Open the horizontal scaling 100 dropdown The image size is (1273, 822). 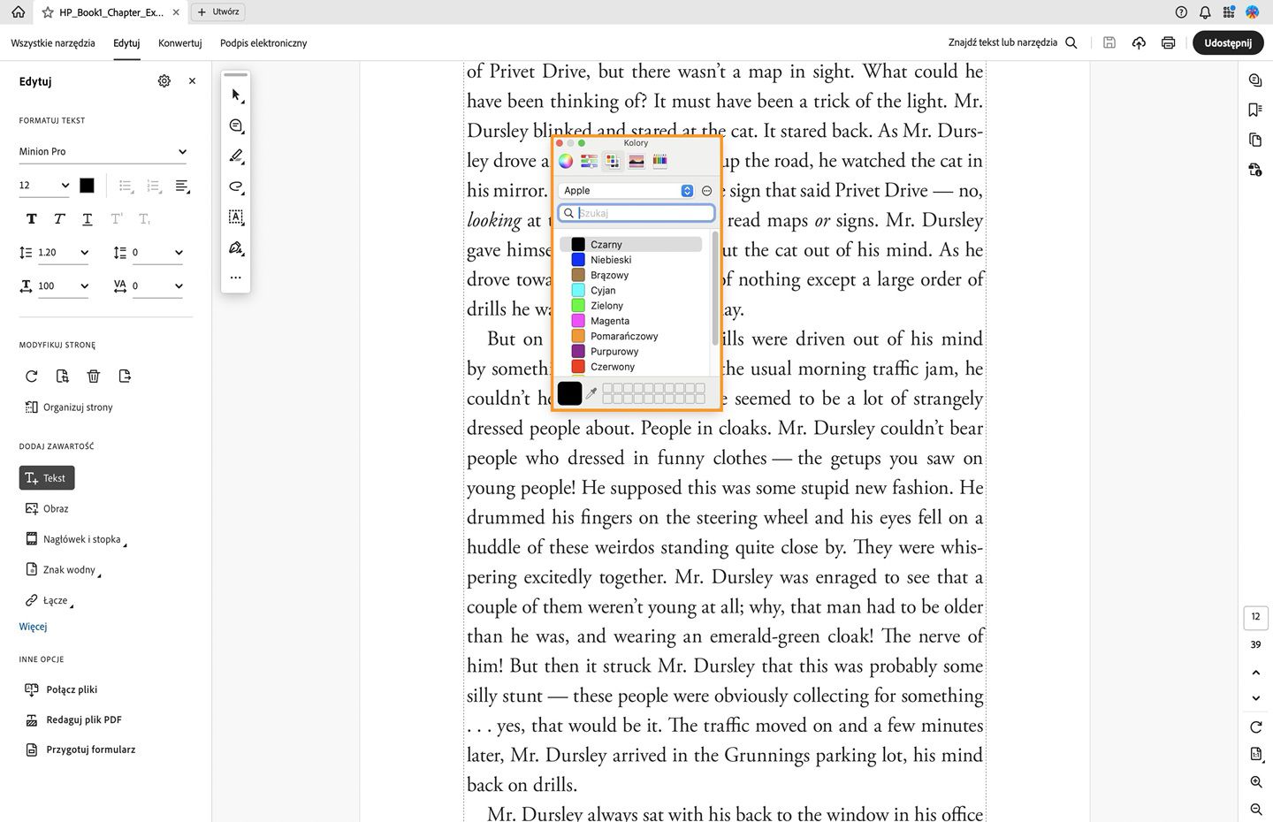63,286
